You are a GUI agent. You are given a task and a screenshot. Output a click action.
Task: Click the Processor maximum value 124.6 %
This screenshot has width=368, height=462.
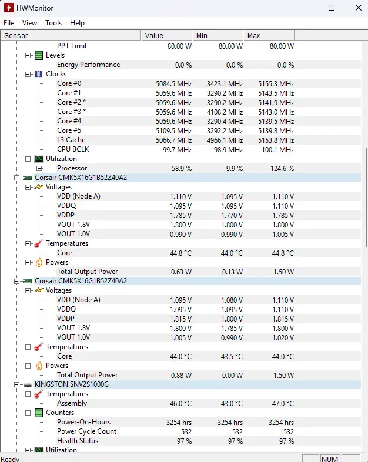pos(282,169)
